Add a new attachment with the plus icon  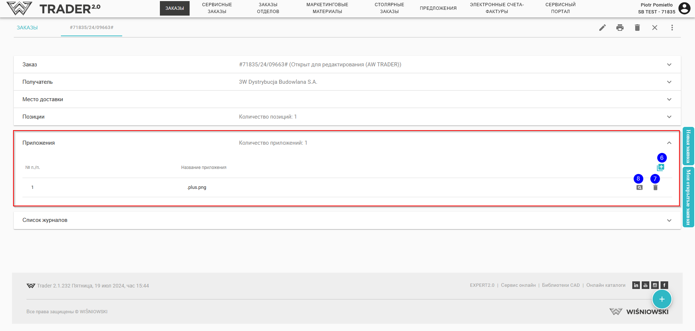tap(661, 167)
